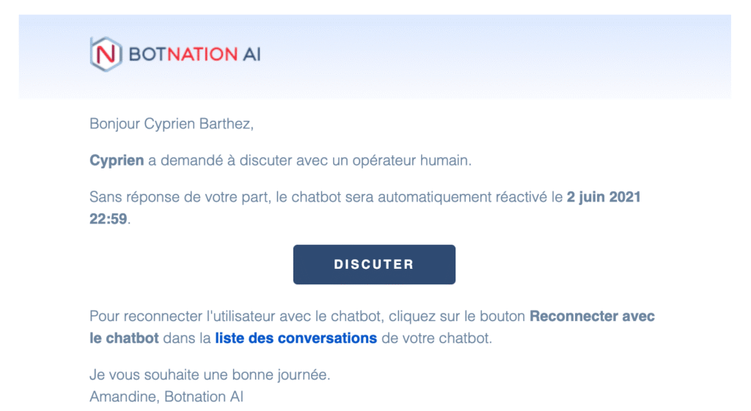The height and width of the screenshot is (411, 751).
Task: Click the Bonjour Cyprien Barthez greeting line
Action: [x=171, y=124]
